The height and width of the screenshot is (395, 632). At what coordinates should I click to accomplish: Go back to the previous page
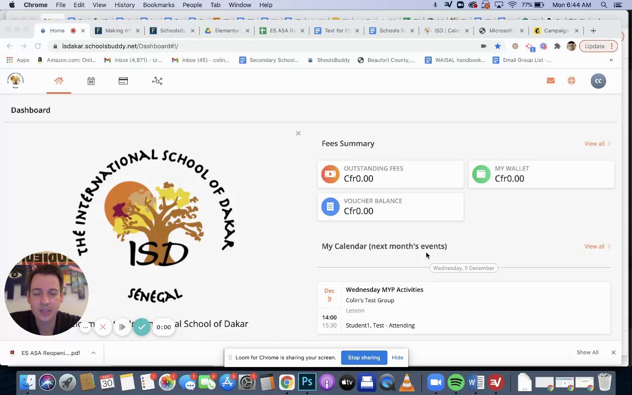(10, 46)
